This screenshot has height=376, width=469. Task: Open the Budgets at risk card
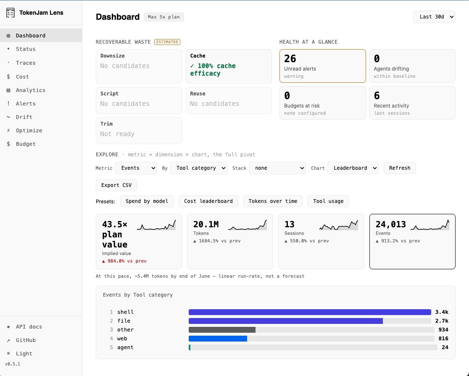click(322, 103)
